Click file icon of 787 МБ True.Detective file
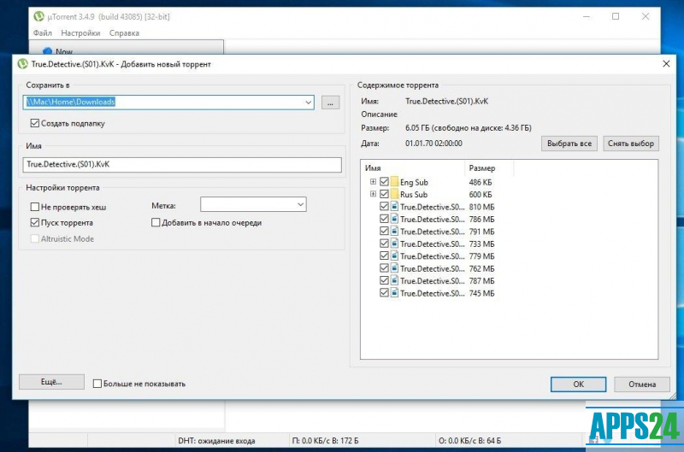 click(x=394, y=280)
